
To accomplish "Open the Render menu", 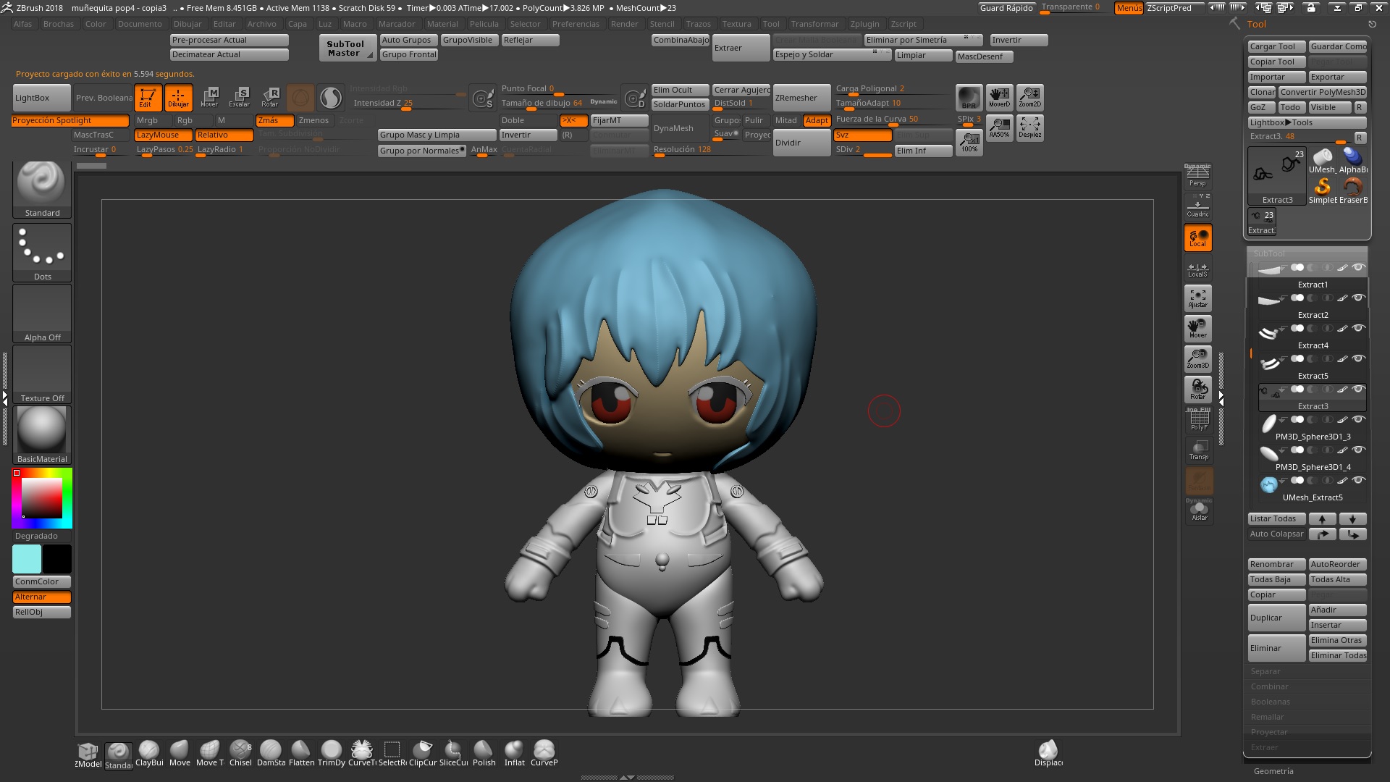I will [x=624, y=24].
